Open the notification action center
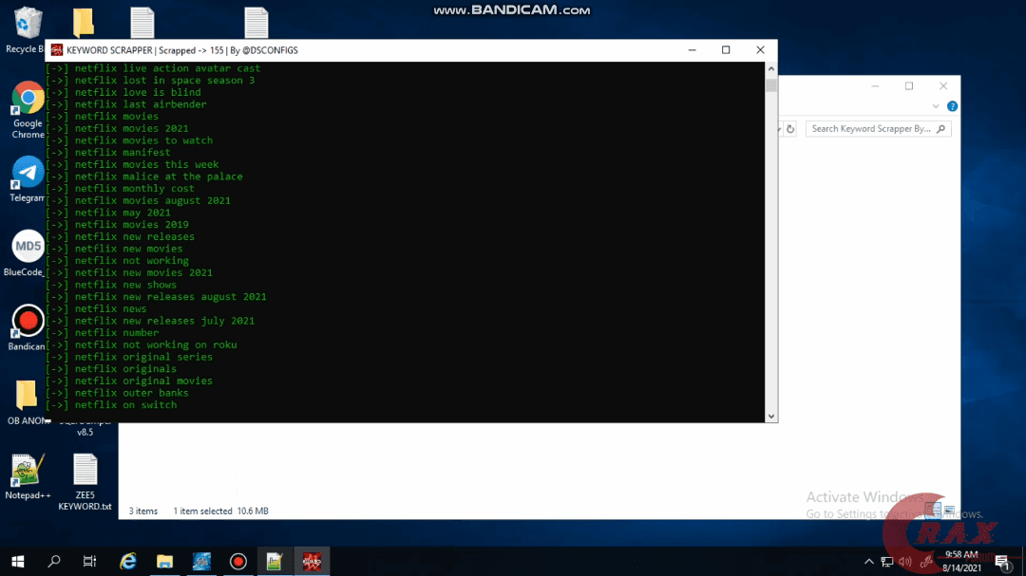This screenshot has height=576, width=1026. pos(1001,561)
